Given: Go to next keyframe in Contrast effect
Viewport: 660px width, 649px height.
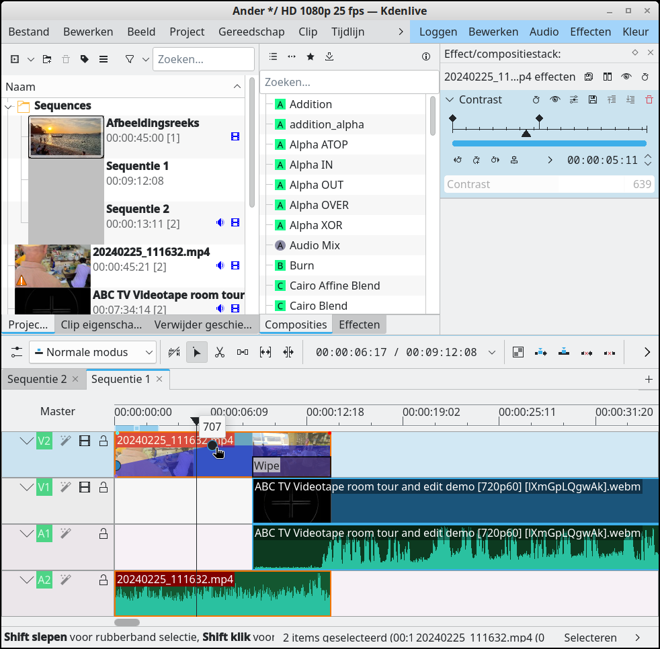Looking at the screenshot, I should pos(495,160).
